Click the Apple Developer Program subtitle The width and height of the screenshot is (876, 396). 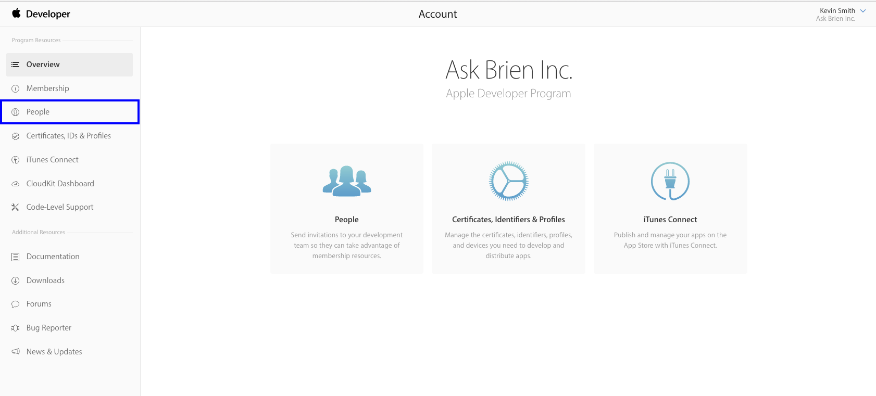[x=508, y=94]
